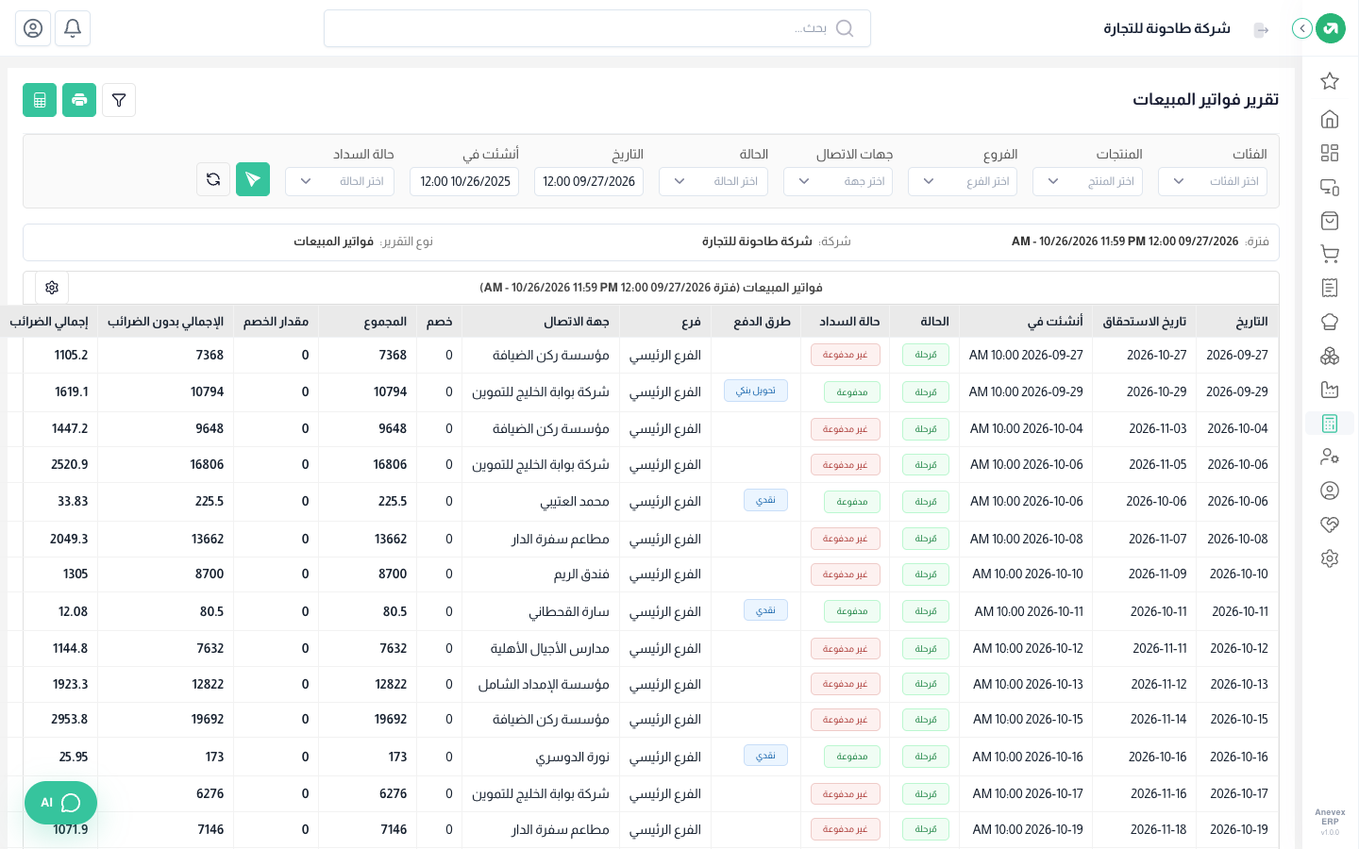Click مدفوعة badge in سارة القحطاني row
The width and height of the screenshot is (1359, 849).
[852, 611]
